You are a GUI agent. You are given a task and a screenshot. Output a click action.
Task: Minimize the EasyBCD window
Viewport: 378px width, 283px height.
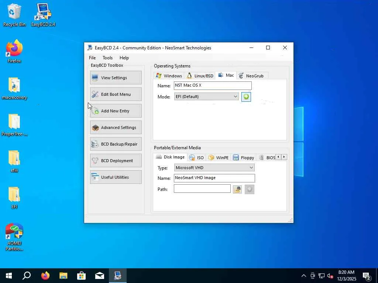click(251, 48)
